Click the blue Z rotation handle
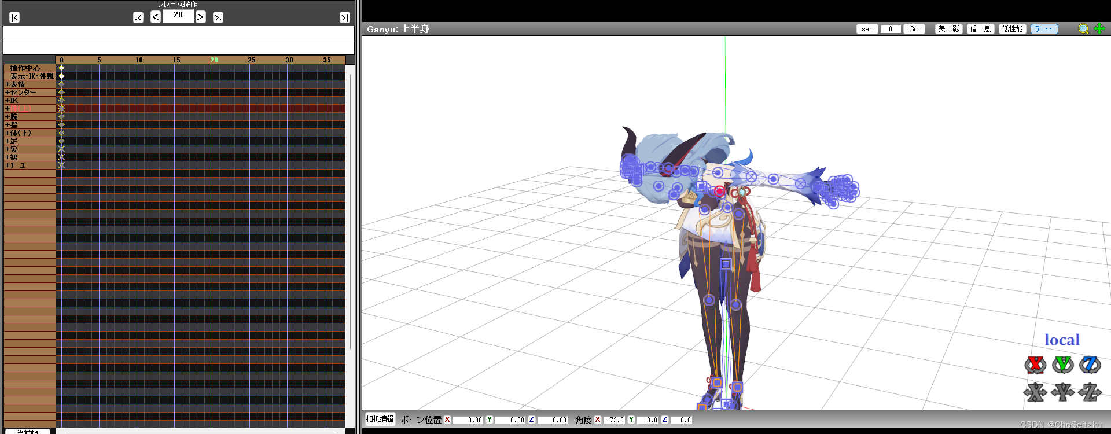This screenshot has height=434, width=1111. [1090, 365]
